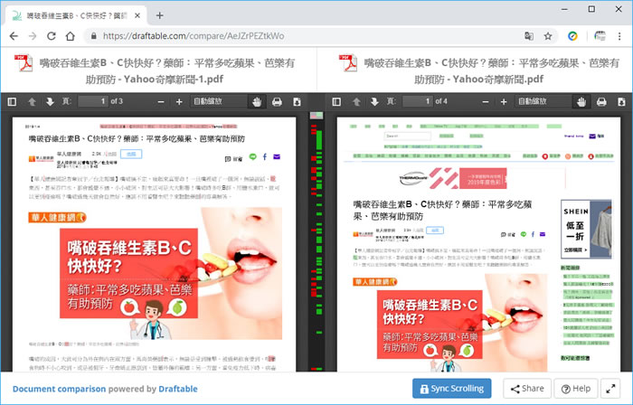
Task: Click the ending -1.pdf left document title
Action: 167,71
